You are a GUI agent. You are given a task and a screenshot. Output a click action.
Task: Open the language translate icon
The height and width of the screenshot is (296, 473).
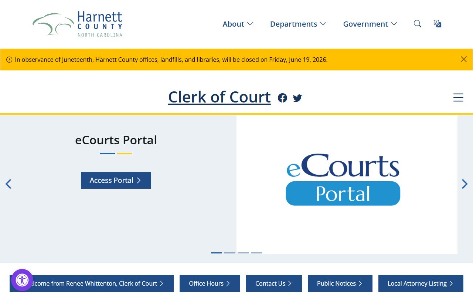coord(438,24)
